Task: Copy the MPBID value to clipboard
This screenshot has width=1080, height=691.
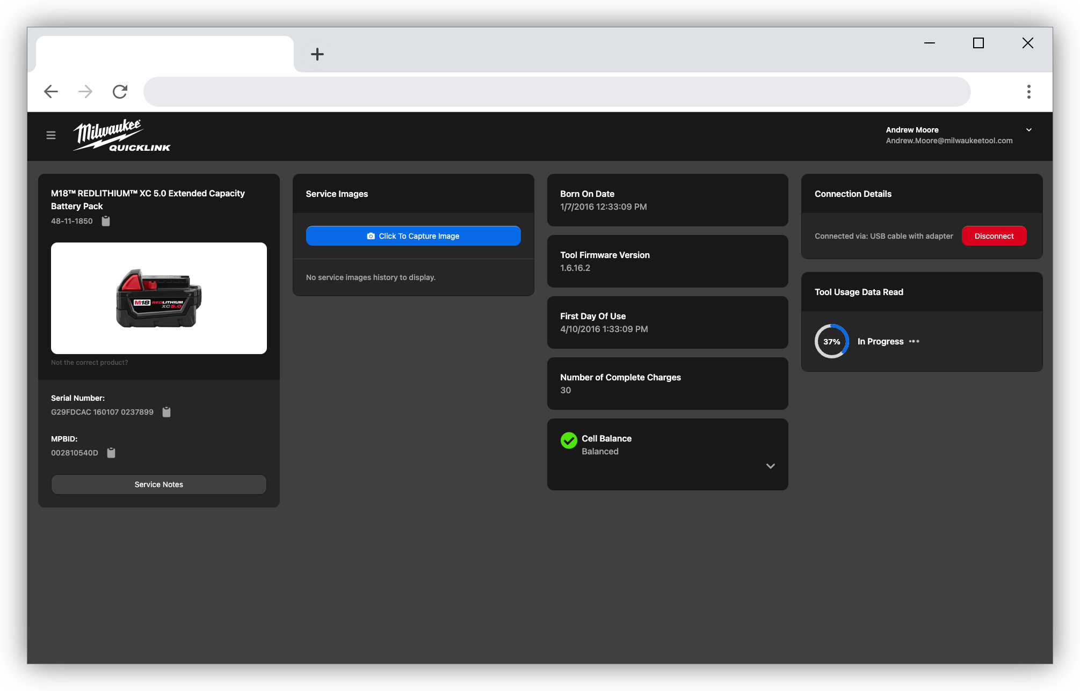Action: [111, 453]
